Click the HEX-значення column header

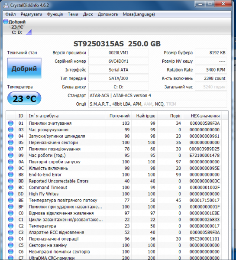(202, 116)
